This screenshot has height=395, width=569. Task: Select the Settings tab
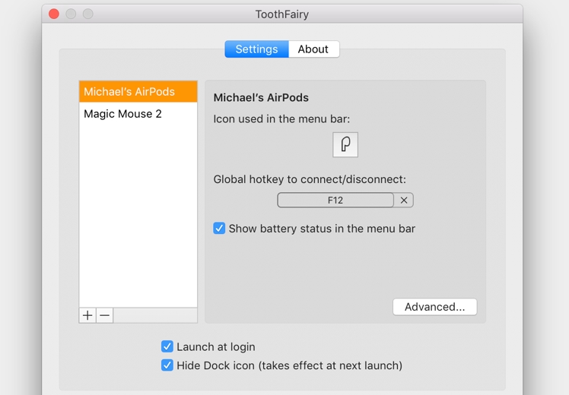(x=256, y=49)
